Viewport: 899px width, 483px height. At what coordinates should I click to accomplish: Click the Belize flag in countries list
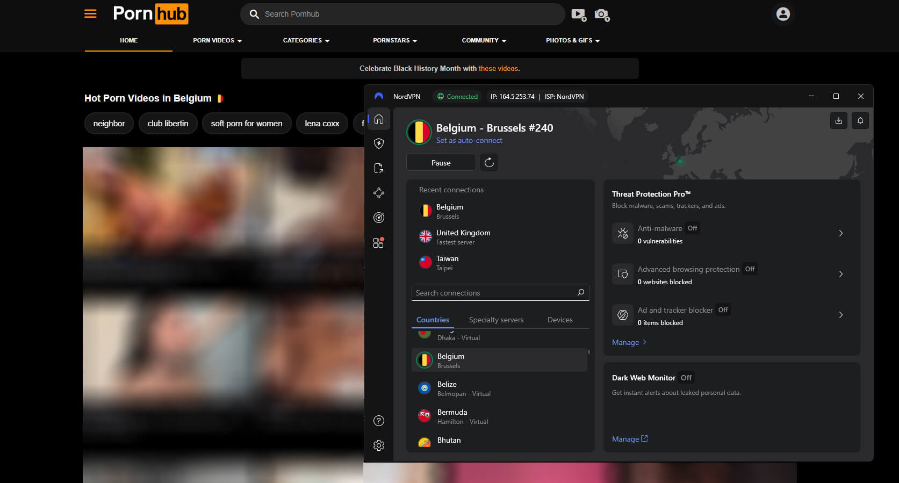(425, 388)
